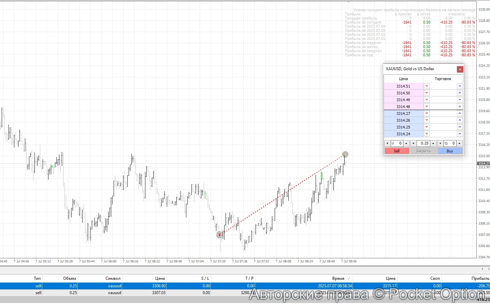Click the red Sell button
The image size is (490, 304).
click(x=397, y=151)
